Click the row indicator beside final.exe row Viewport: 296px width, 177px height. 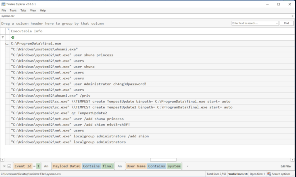[7, 44]
